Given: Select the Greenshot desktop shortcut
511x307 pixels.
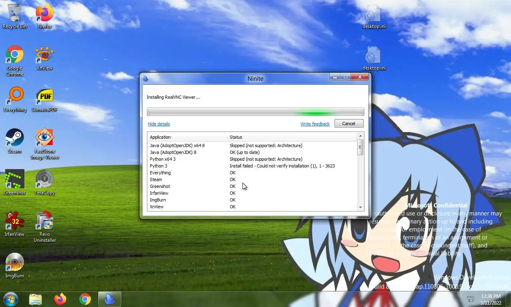Looking at the screenshot, I should pyautogui.click(x=15, y=183).
